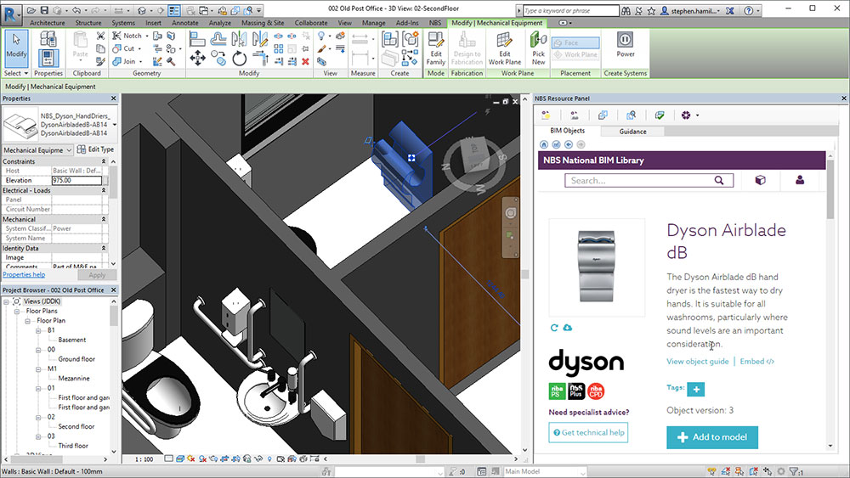Image resolution: width=850 pixels, height=478 pixels.
Task: Click the Notch geometry tool
Action: 128,36
